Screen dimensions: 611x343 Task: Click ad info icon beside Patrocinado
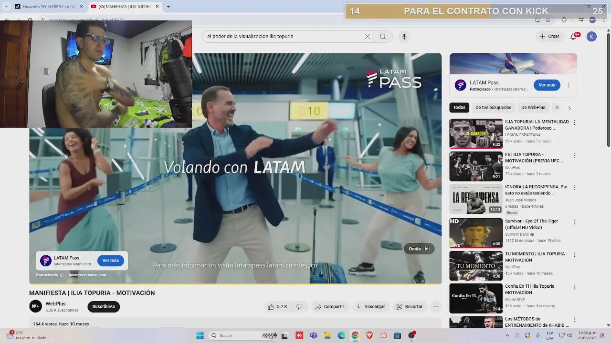click(62, 275)
